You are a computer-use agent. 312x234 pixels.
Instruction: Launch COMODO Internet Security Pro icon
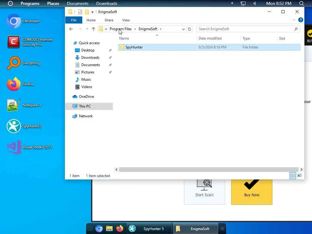pos(13,42)
